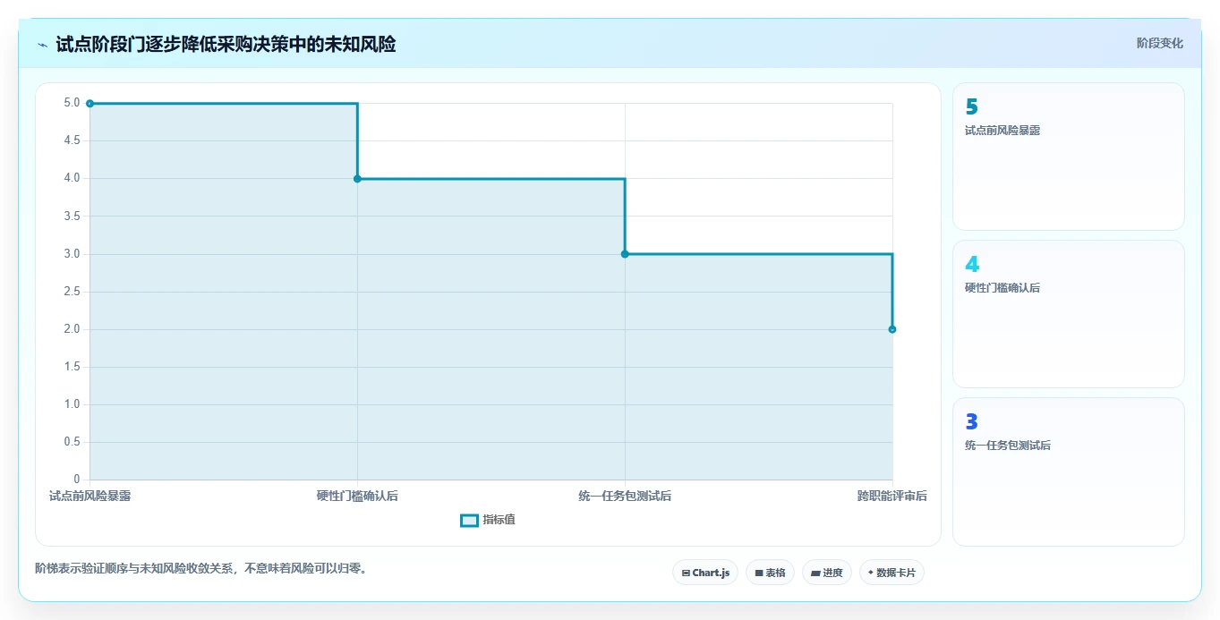Open the card showing 5 试点前风险暴露

pyautogui.click(x=1069, y=157)
